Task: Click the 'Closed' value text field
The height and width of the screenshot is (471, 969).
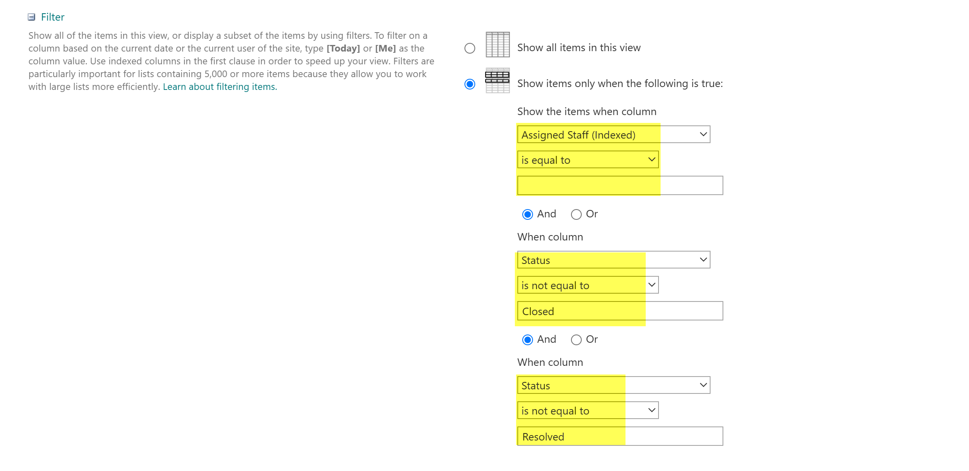Action: tap(619, 311)
